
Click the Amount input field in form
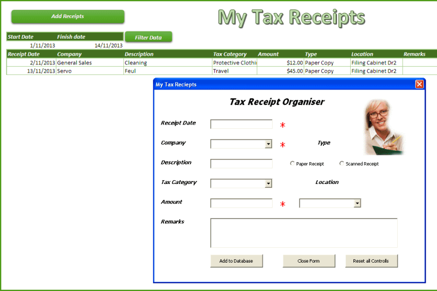241,203
